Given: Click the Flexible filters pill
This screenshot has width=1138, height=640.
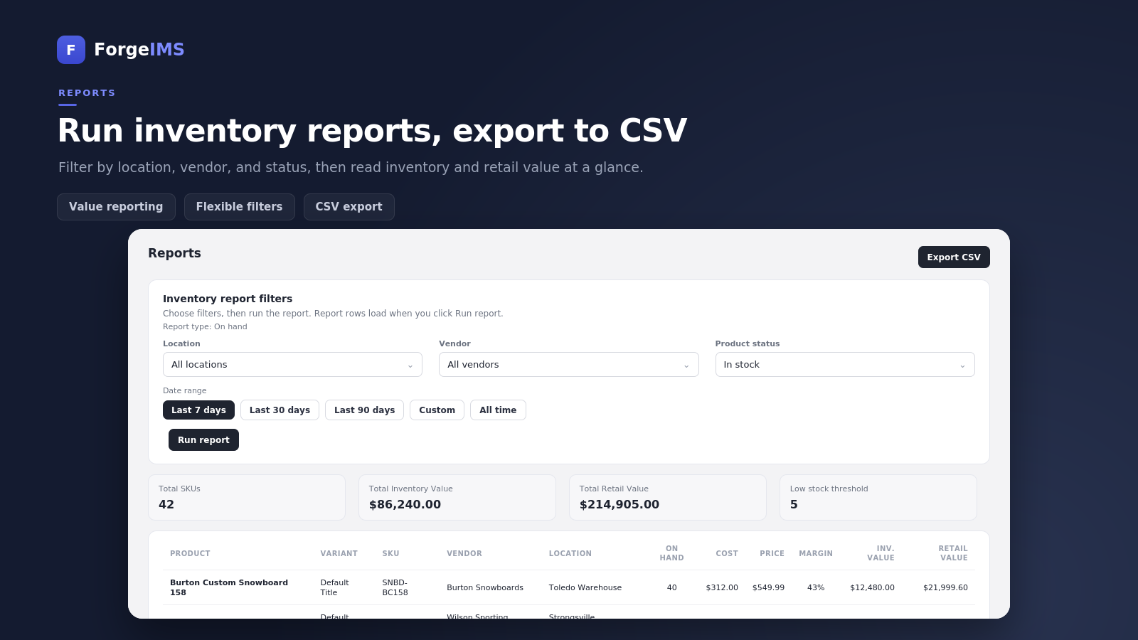Looking at the screenshot, I should [239, 207].
